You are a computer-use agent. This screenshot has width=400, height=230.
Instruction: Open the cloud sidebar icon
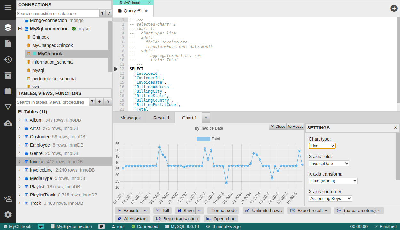(8, 123)
